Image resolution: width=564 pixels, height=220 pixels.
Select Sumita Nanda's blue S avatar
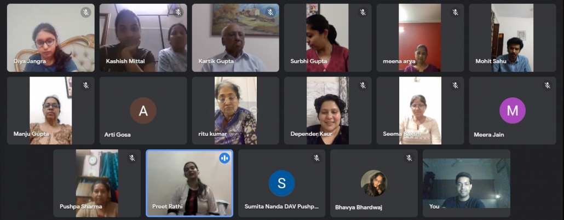[281, 183]
